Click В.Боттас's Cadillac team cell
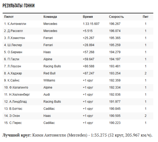Viewport: 158px width, 142px height. point(49,109)
